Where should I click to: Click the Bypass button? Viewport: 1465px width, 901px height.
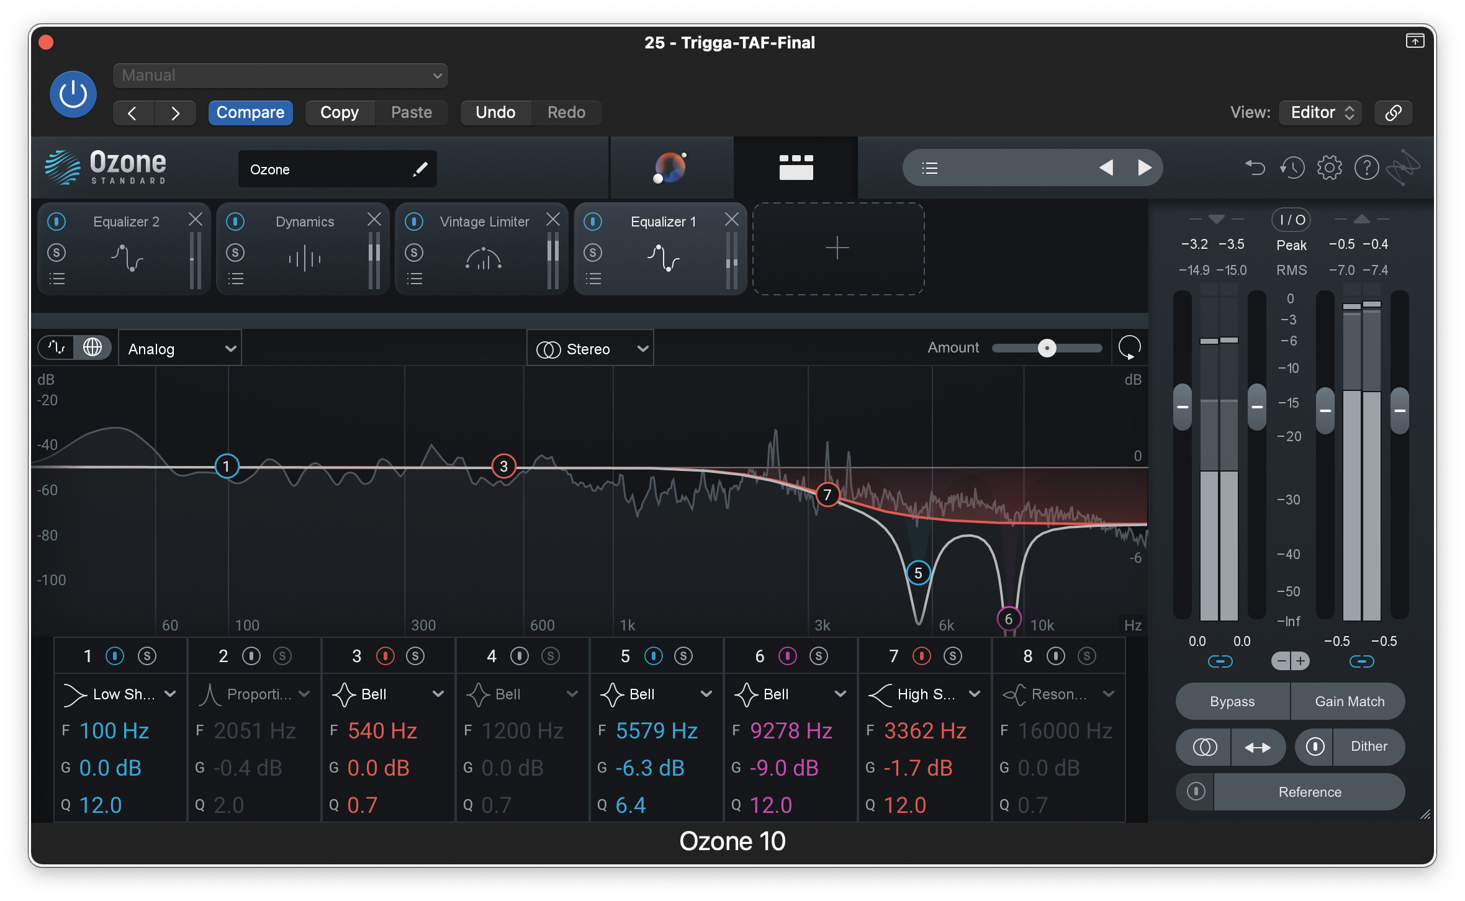(x=1232, y=702)
